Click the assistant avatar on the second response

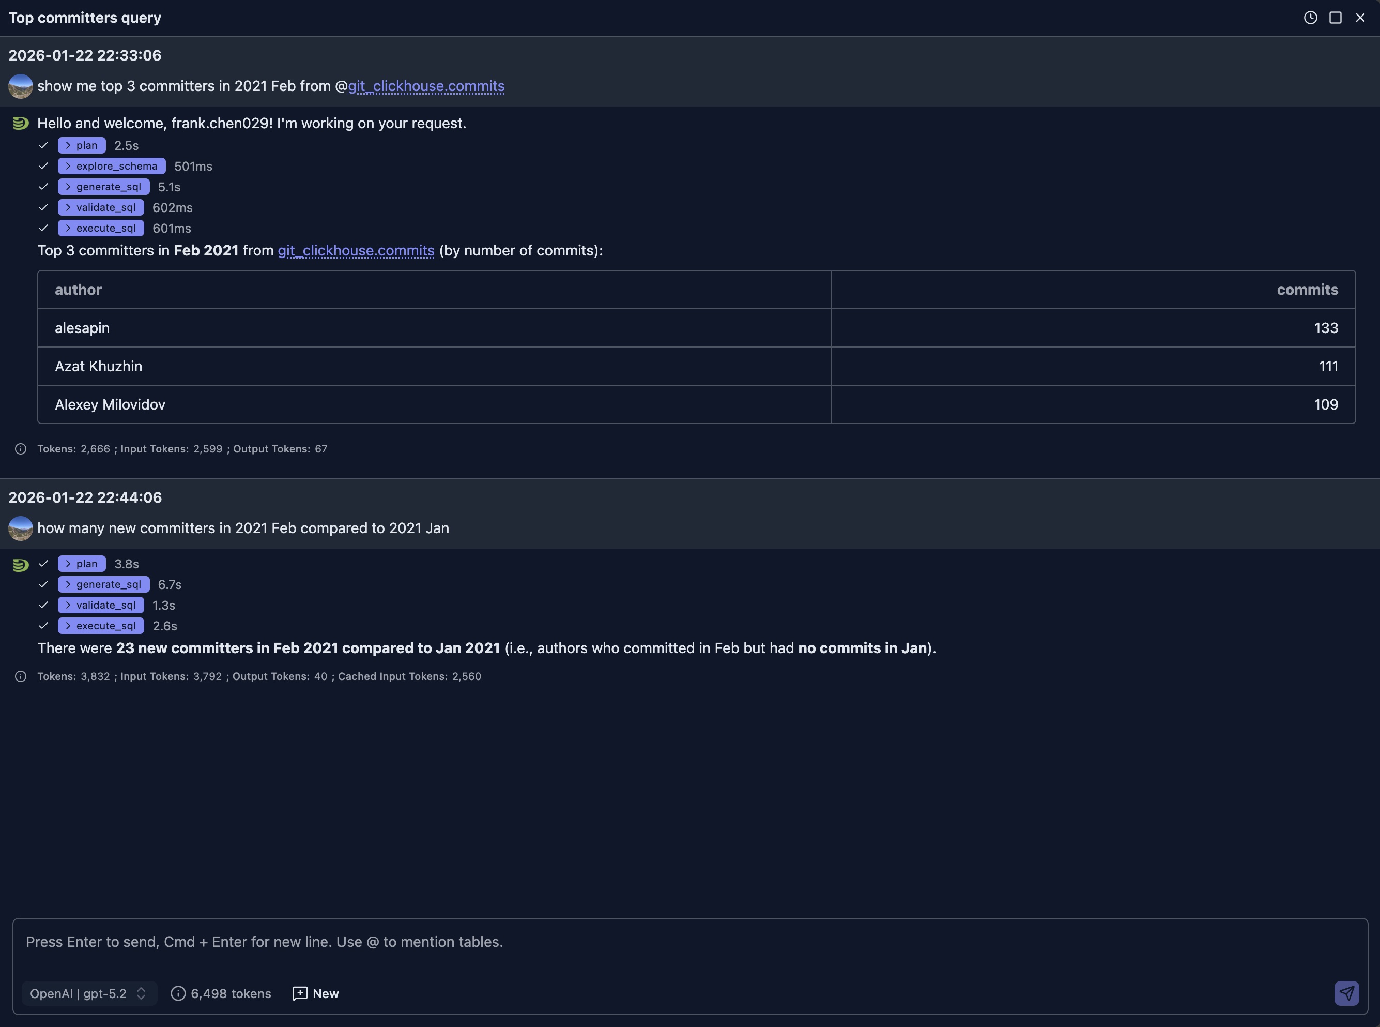click(21, 565)
